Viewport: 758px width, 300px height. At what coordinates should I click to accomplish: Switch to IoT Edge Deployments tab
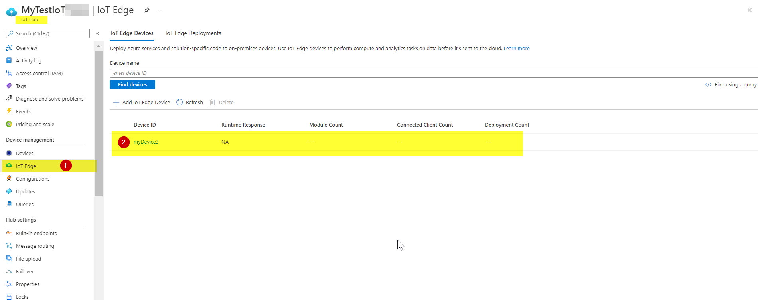click(193, 33)
